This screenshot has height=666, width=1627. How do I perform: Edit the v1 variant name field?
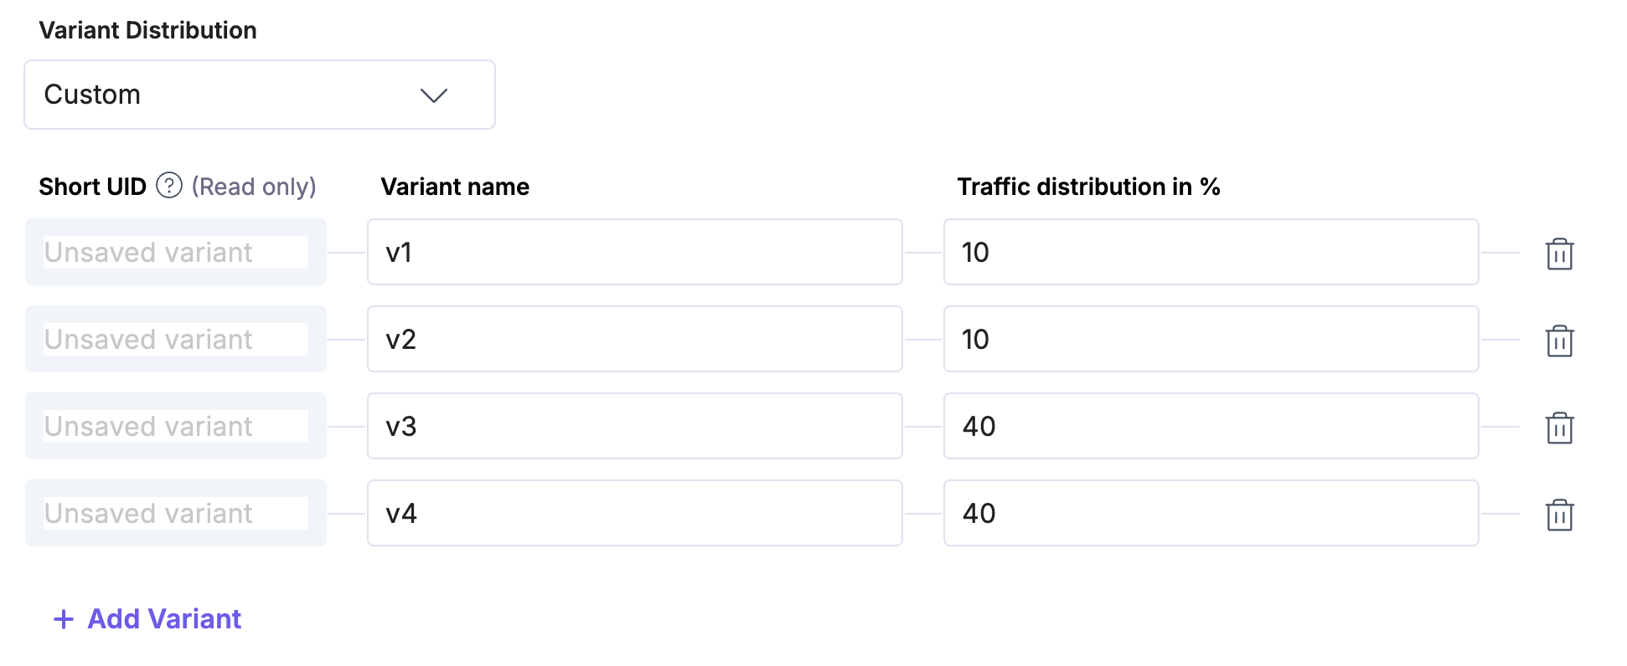[x=634, y=252]
